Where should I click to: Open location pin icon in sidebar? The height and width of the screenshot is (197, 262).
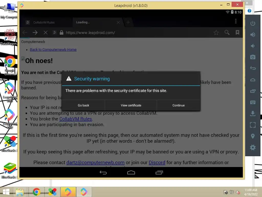pyautogui.click(x=253, y=136)
